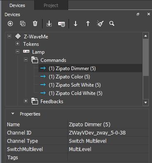Screen dimensions: 152x163
Task: Select the Tokens tree item
Action: click(31, 44)
